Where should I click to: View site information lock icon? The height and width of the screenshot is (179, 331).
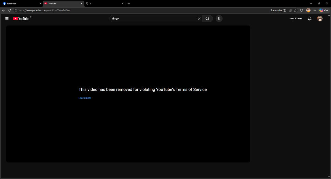(16, 10)
